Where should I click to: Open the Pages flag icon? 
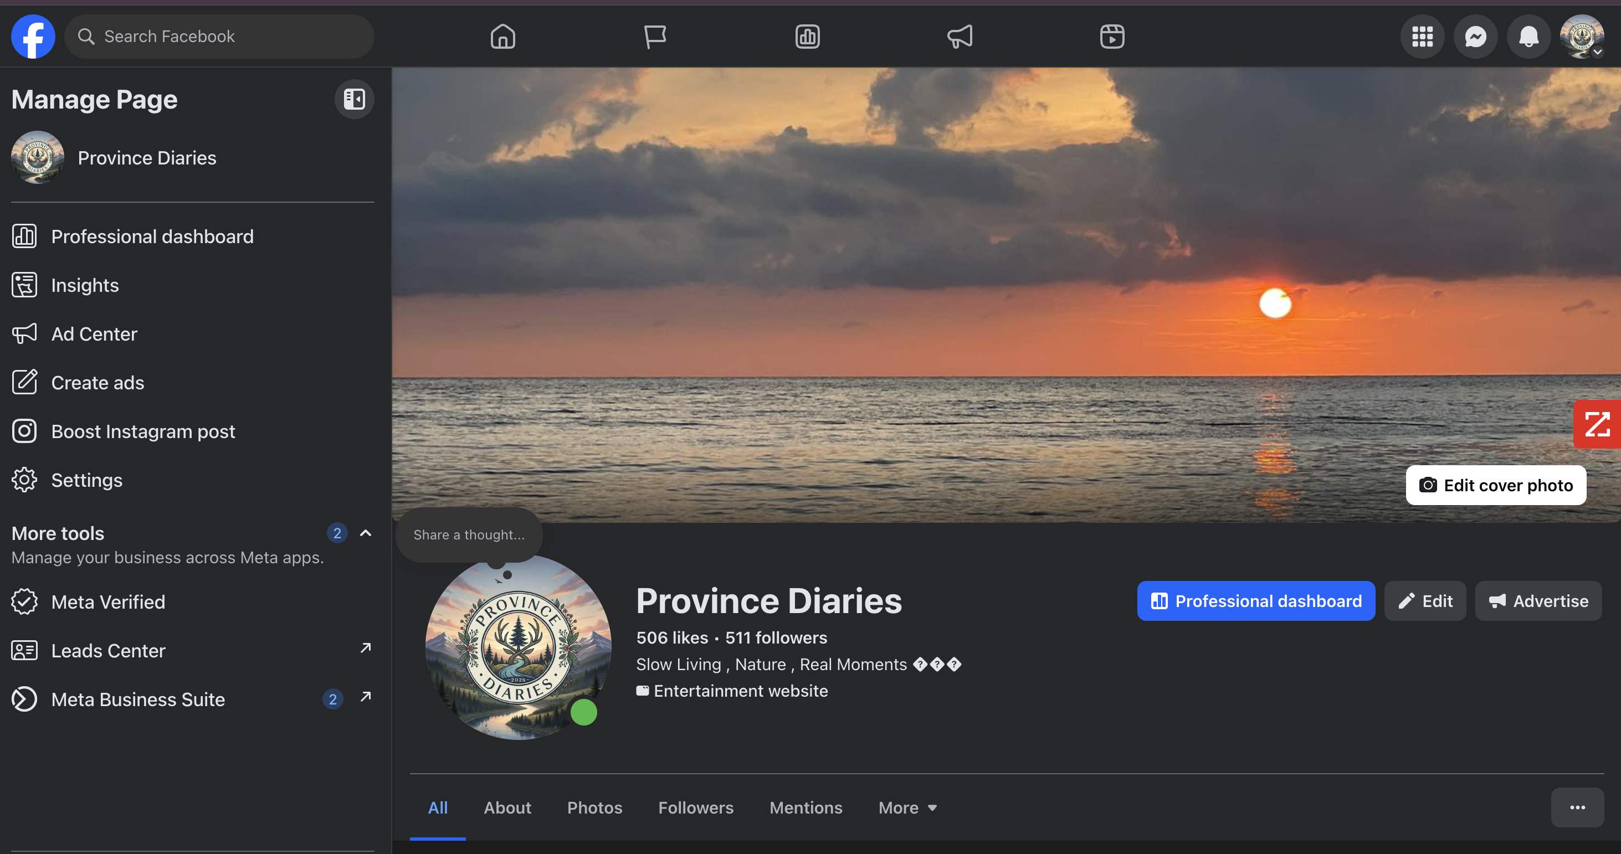pos(654,37)
